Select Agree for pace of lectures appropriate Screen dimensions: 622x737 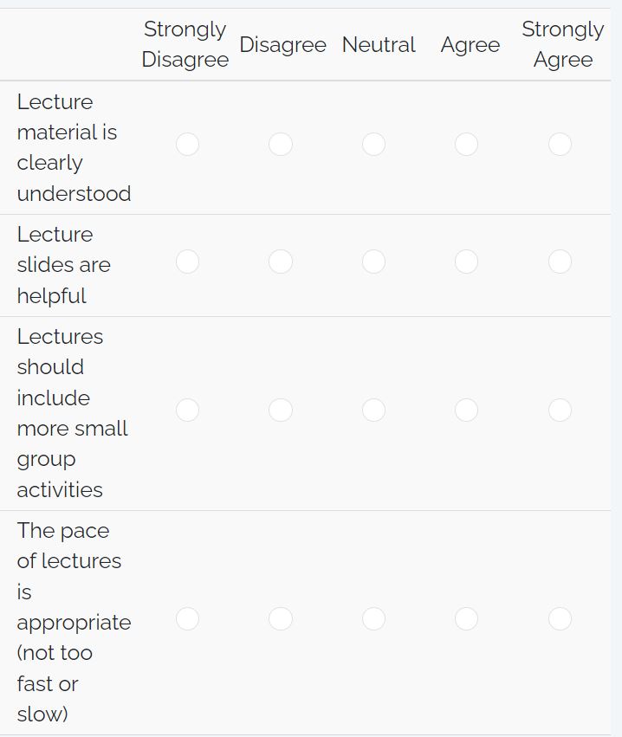[466, 618]
